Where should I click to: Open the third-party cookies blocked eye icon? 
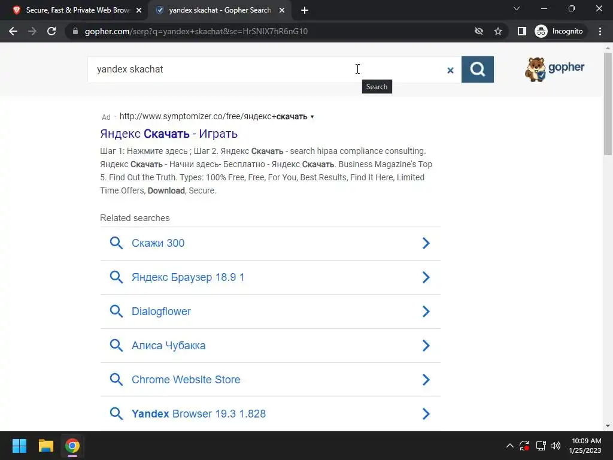click(x=478, y=31)
